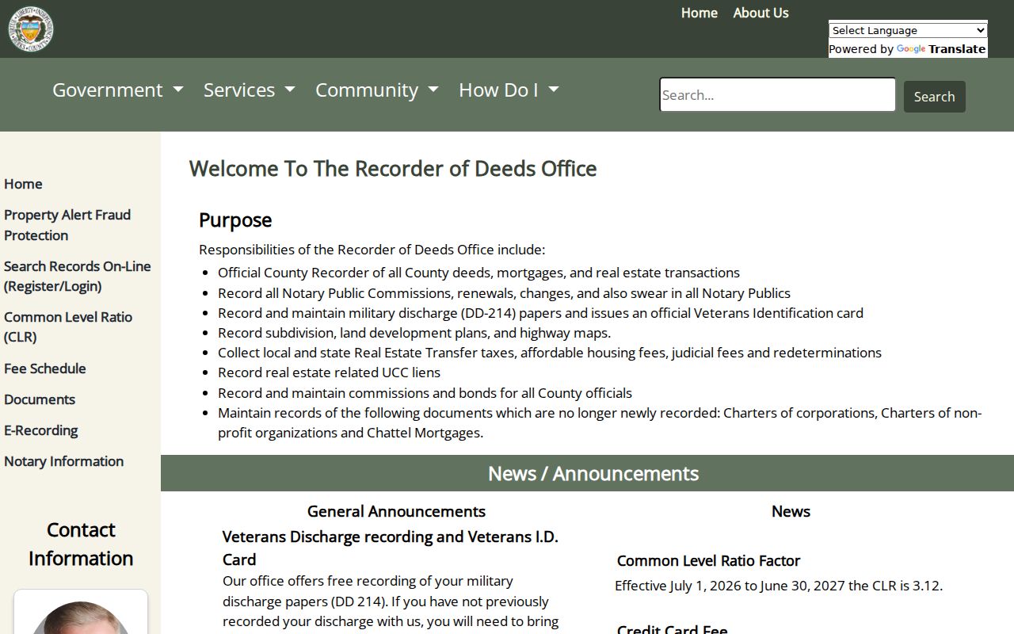Click the Veterans Discharge recording announcement title
This screenshot has height=634, width=1014.
click(x=391, y=548)
